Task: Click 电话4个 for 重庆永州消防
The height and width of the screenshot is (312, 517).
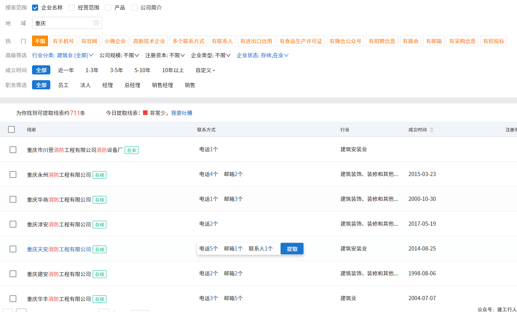Action: pos(209,174)
